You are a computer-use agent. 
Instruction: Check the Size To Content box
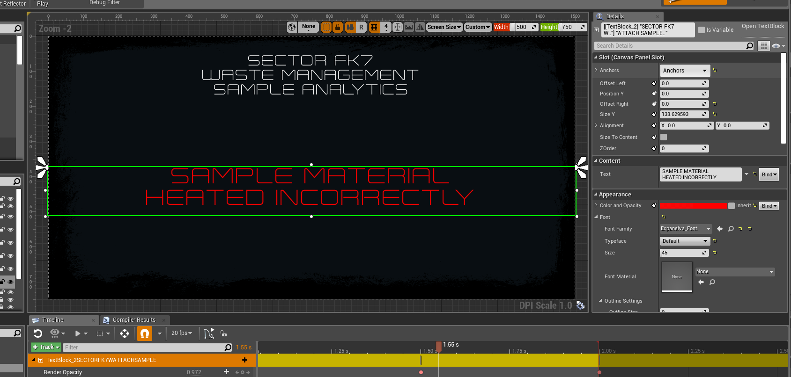tap(664, 137)
